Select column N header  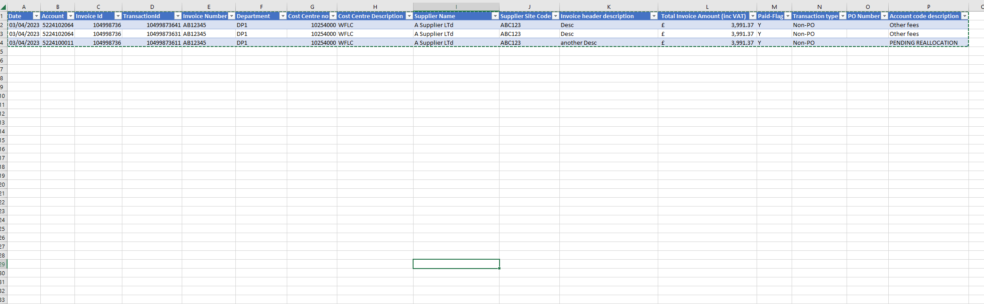(819, 7)
